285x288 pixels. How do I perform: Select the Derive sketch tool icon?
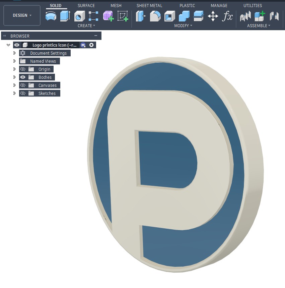point(123,16)
